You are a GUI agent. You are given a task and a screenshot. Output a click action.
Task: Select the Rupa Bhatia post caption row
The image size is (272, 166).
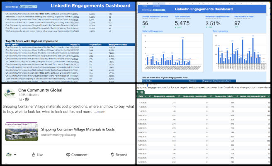pyautogui.click(x=37, y=53)
